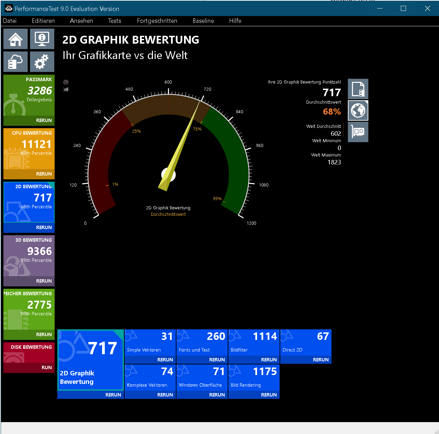Open the 2D Bewertung sidebar tile
This screenshot has height=434, width=439.
29,203
